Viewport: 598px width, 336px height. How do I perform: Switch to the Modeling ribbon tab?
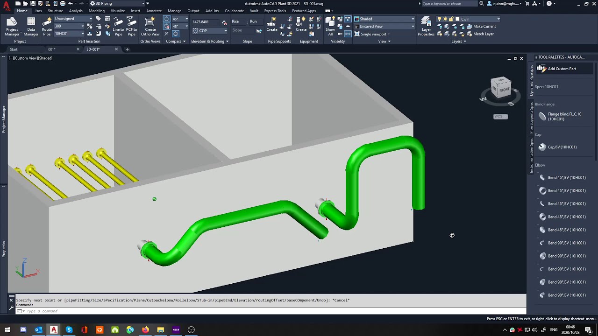click(x=97, y=11)
